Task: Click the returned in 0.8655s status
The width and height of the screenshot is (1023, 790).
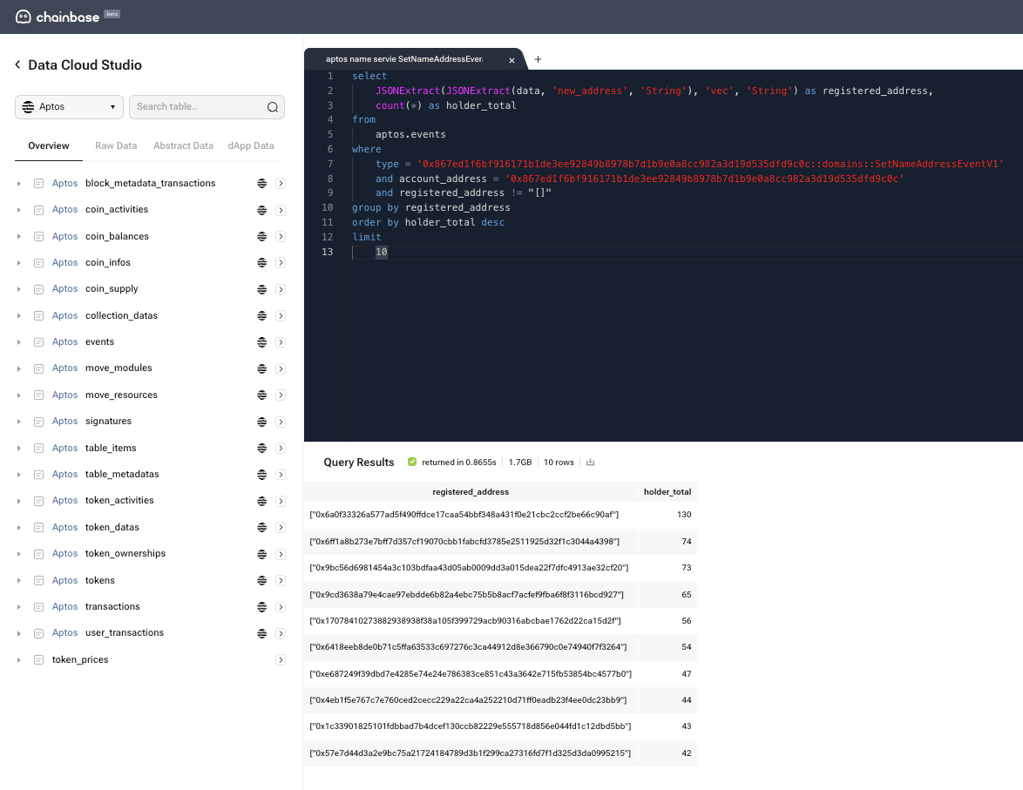Action: point(458,462)
